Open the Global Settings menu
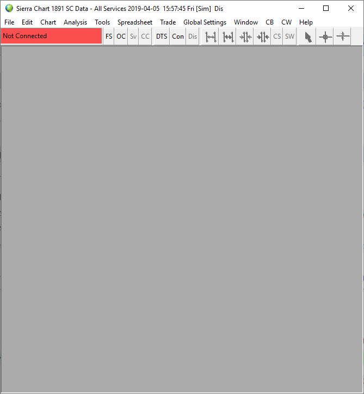 (x=205, y=22)
